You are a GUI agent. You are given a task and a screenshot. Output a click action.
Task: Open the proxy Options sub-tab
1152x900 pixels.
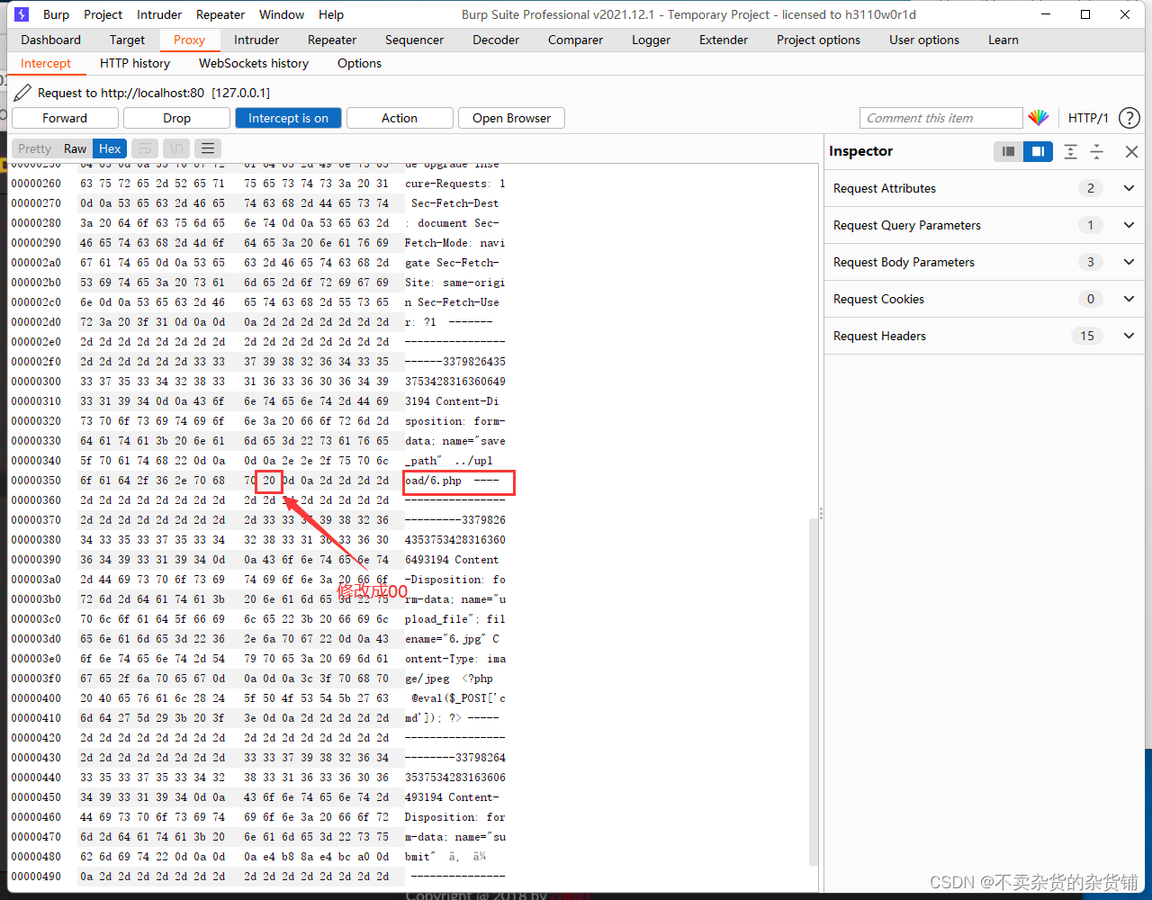click(x=360, y=63)
